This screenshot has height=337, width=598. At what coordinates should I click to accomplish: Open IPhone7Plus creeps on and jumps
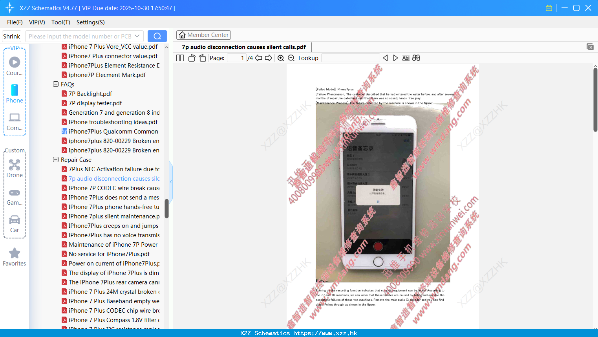click(x=113, y=226)
